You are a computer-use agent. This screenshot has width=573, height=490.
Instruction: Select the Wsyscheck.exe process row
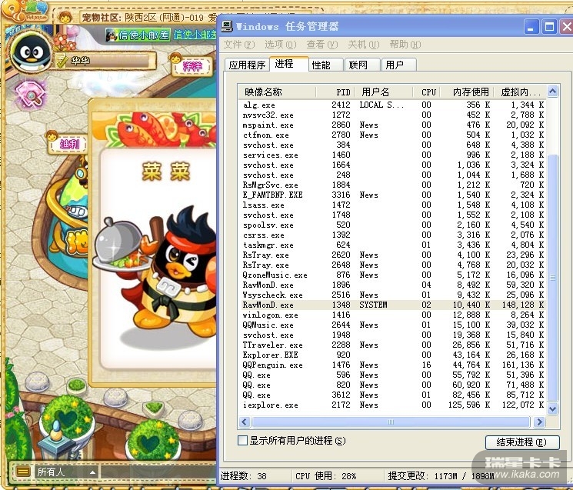click(393, 295)
